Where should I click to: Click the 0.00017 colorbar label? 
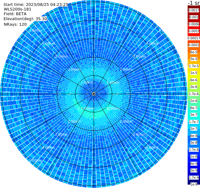pyautogui.click(x=194, y=38)
